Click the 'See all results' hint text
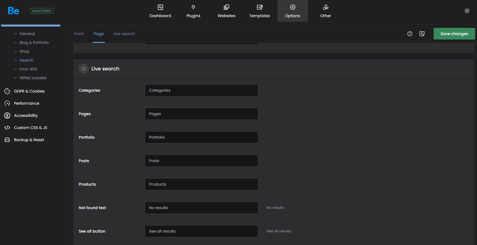Viewport: 477px width, 245px height. pos(279,231)
